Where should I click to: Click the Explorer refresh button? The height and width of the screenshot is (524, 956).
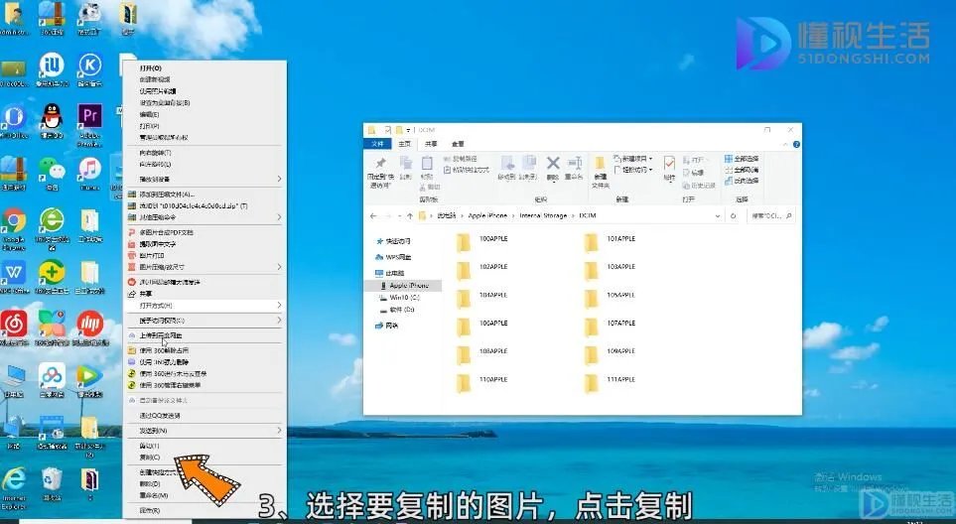[x=734, y=215]
